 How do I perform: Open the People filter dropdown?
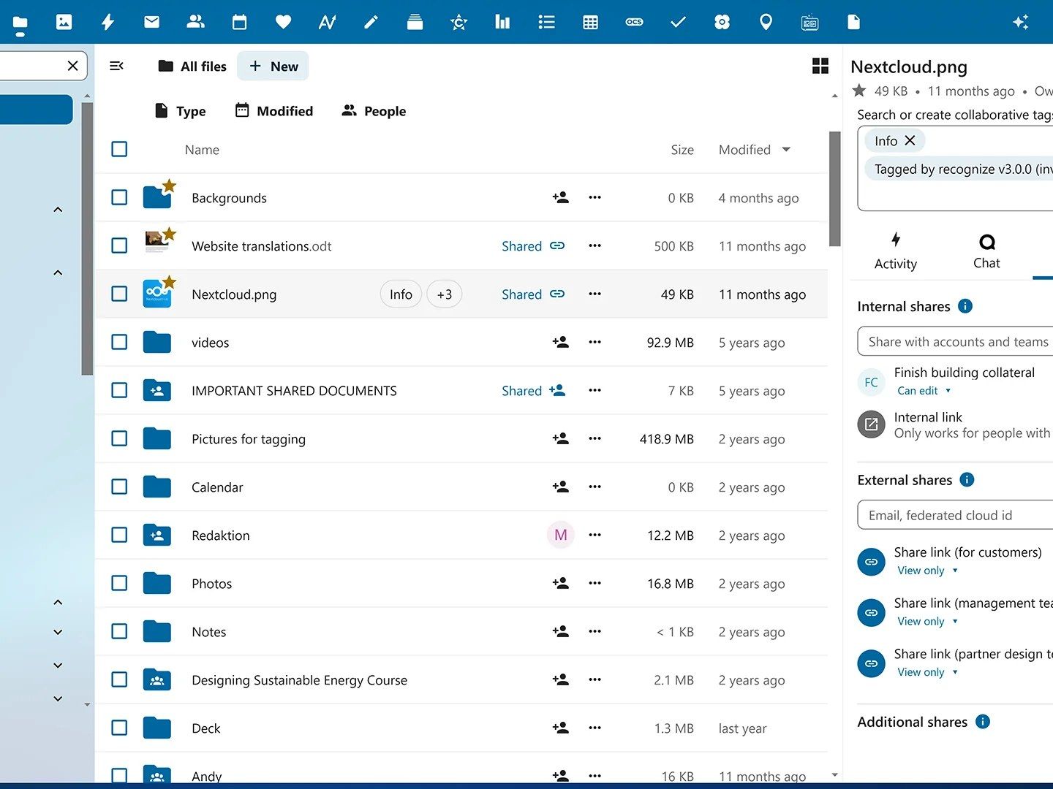pyautogui.click(x=374, y=111)
